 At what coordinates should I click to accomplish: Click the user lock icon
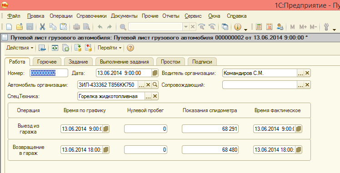pos(280,27)
